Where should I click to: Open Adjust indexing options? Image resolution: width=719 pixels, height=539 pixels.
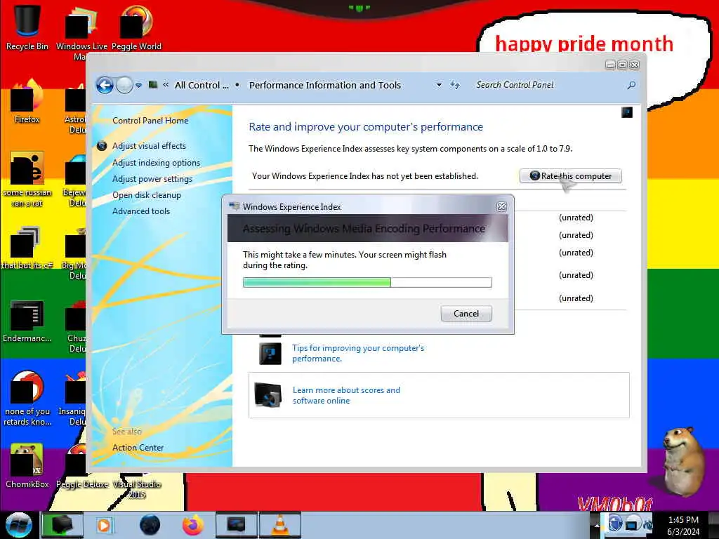[x=156, y=163]
